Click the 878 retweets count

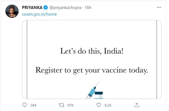click(70, 105)
